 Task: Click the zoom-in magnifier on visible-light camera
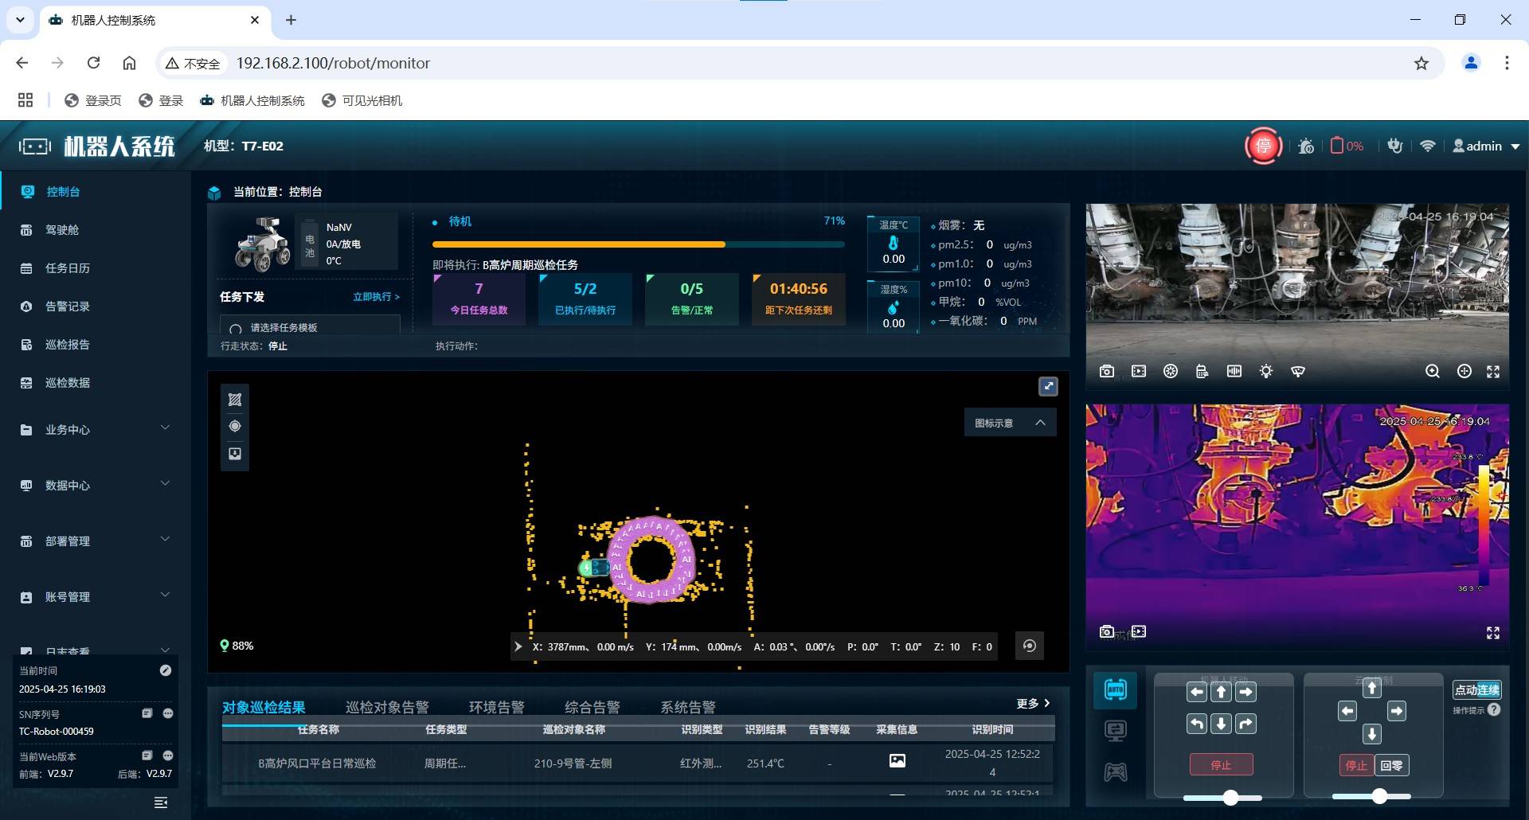pyautogui.click(x=1433, y=371)
